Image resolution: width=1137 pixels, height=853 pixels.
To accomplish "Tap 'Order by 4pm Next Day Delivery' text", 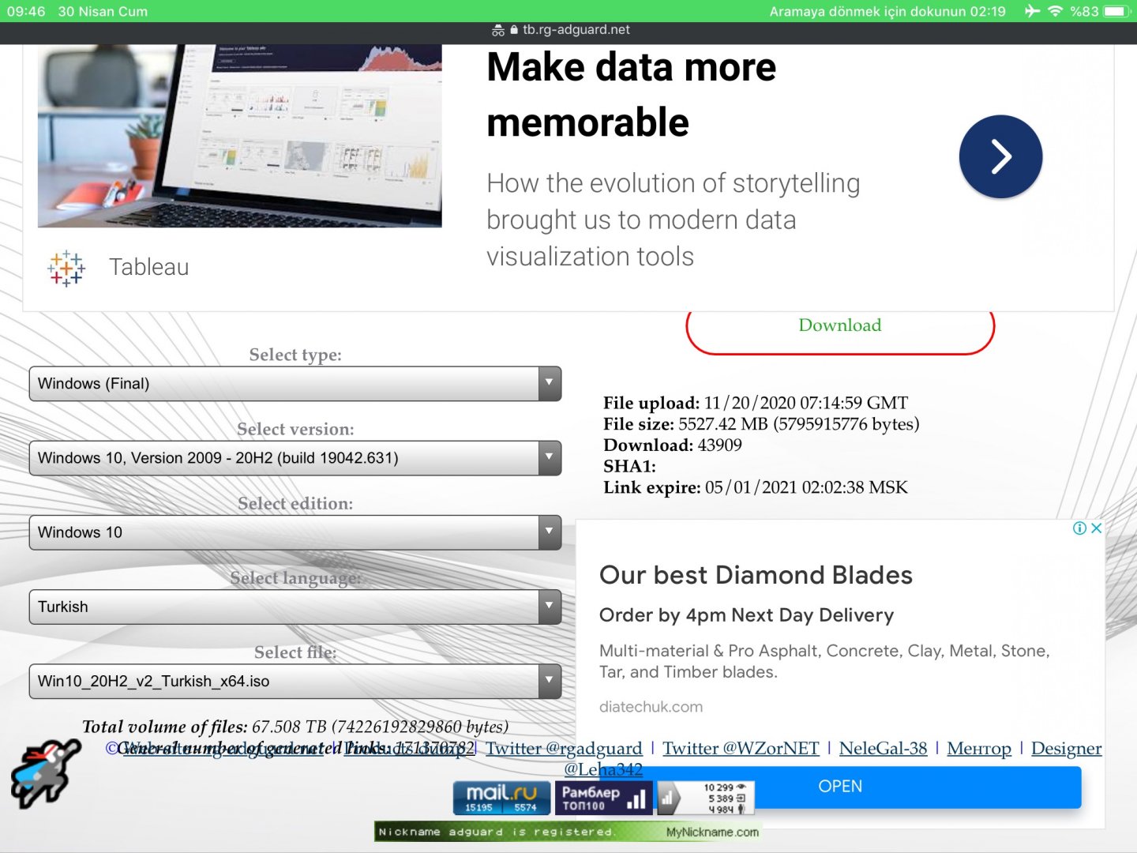I will pos(746,615).
